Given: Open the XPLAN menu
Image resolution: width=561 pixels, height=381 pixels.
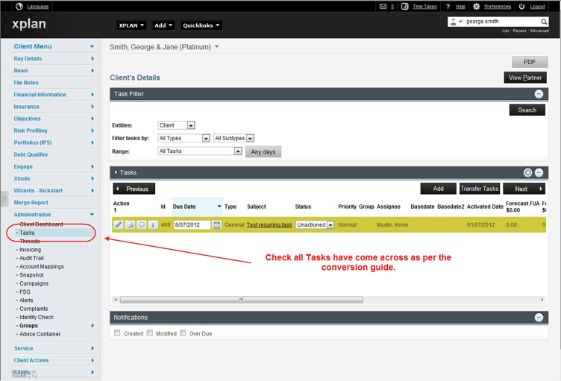Looking at the screenshot, I should pyautogui.click(x=131, y=25).
